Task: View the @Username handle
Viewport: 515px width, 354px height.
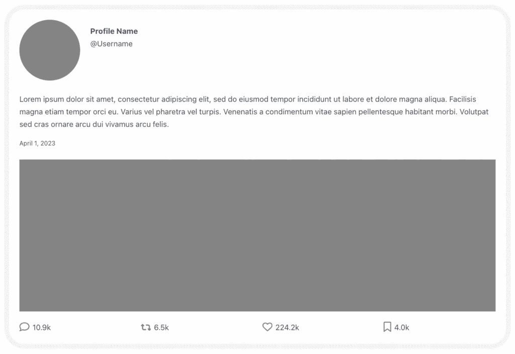Action: 111,44
